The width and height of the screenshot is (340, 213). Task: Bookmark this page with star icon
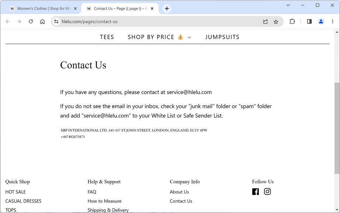pos(276,21)
